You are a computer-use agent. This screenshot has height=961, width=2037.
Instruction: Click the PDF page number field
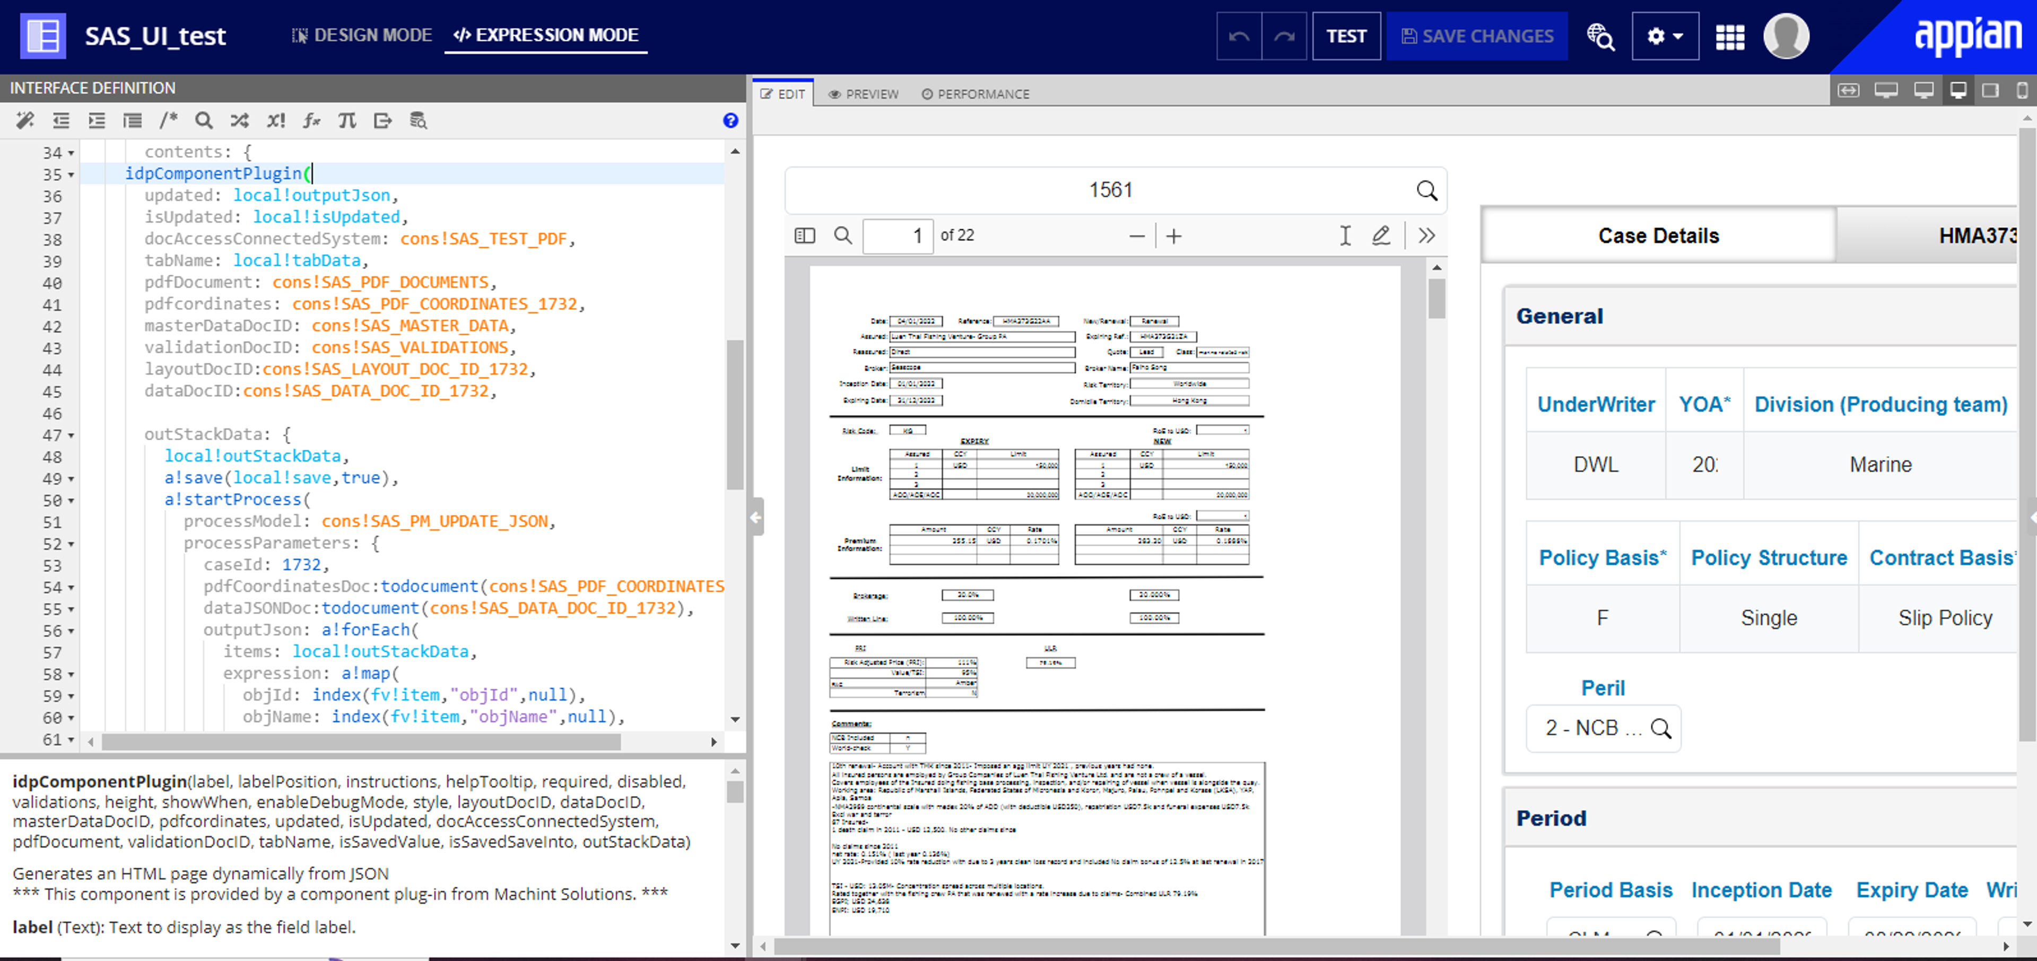(x=898, y=235)
